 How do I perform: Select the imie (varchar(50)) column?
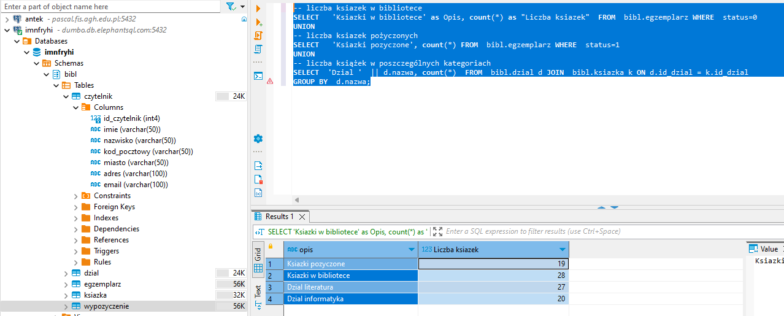(132, 129)
